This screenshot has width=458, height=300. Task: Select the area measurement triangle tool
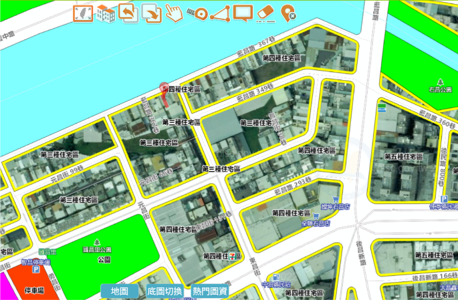coord(220,13)
